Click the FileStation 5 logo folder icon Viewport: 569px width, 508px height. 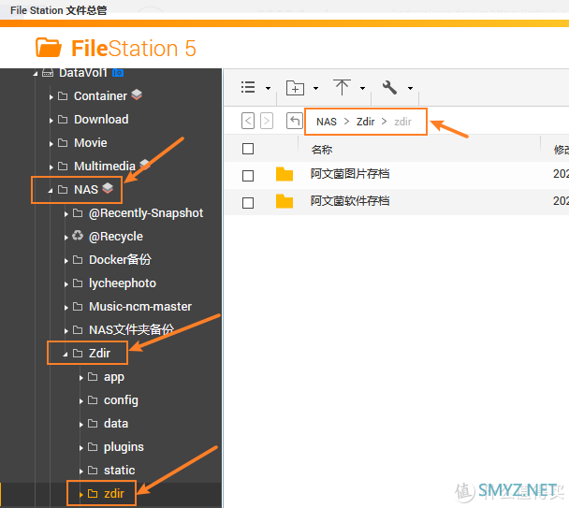tap(49, 48)
